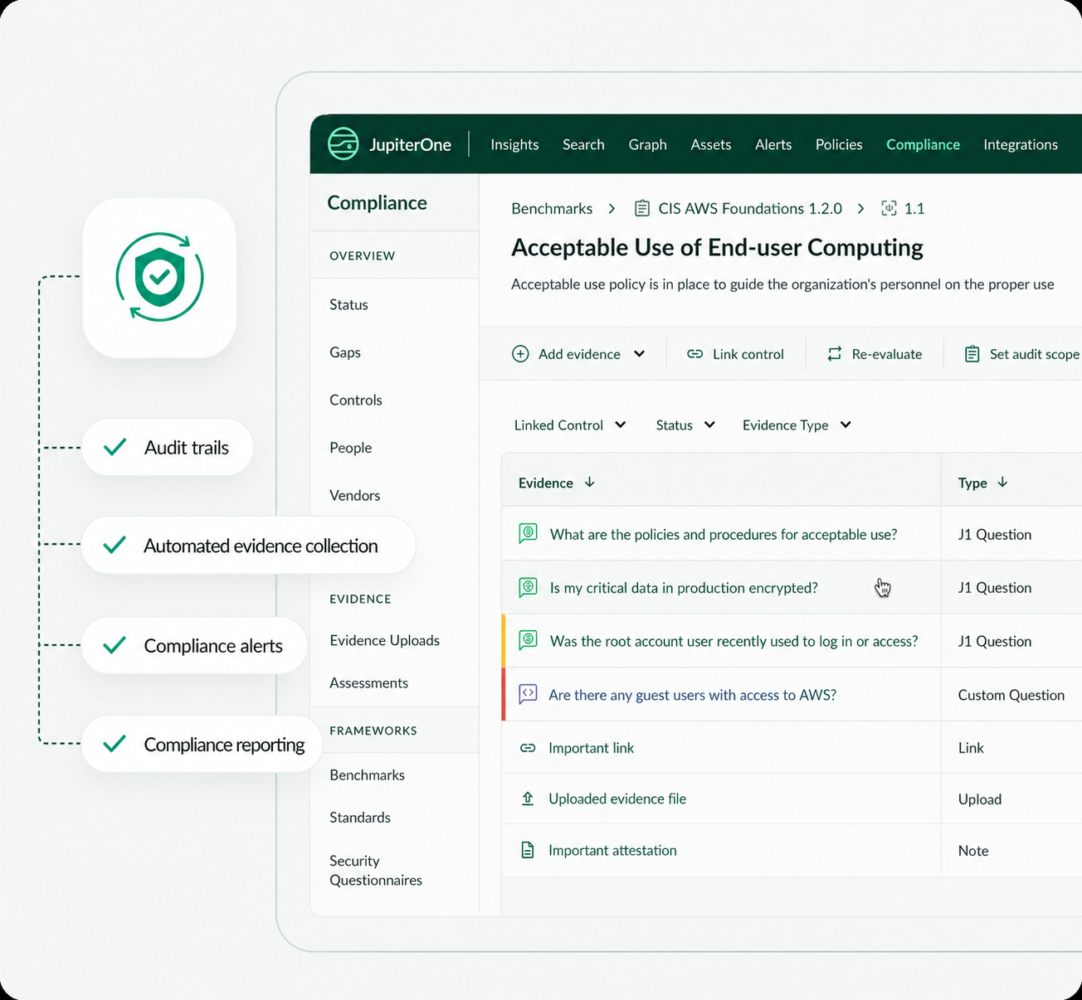Click the Custom Question type cell
Screen dimensions: 1082x1000
[x=1011, y=695]
